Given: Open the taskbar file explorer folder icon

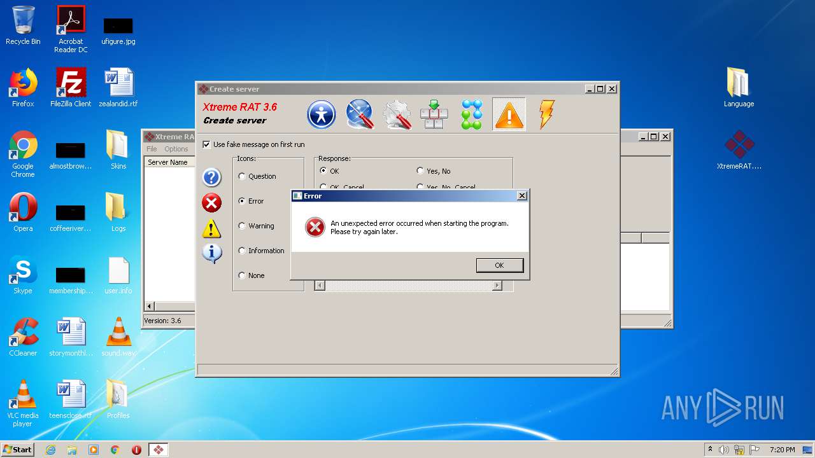Looking at the screenshot, I should tap(72, 450).
